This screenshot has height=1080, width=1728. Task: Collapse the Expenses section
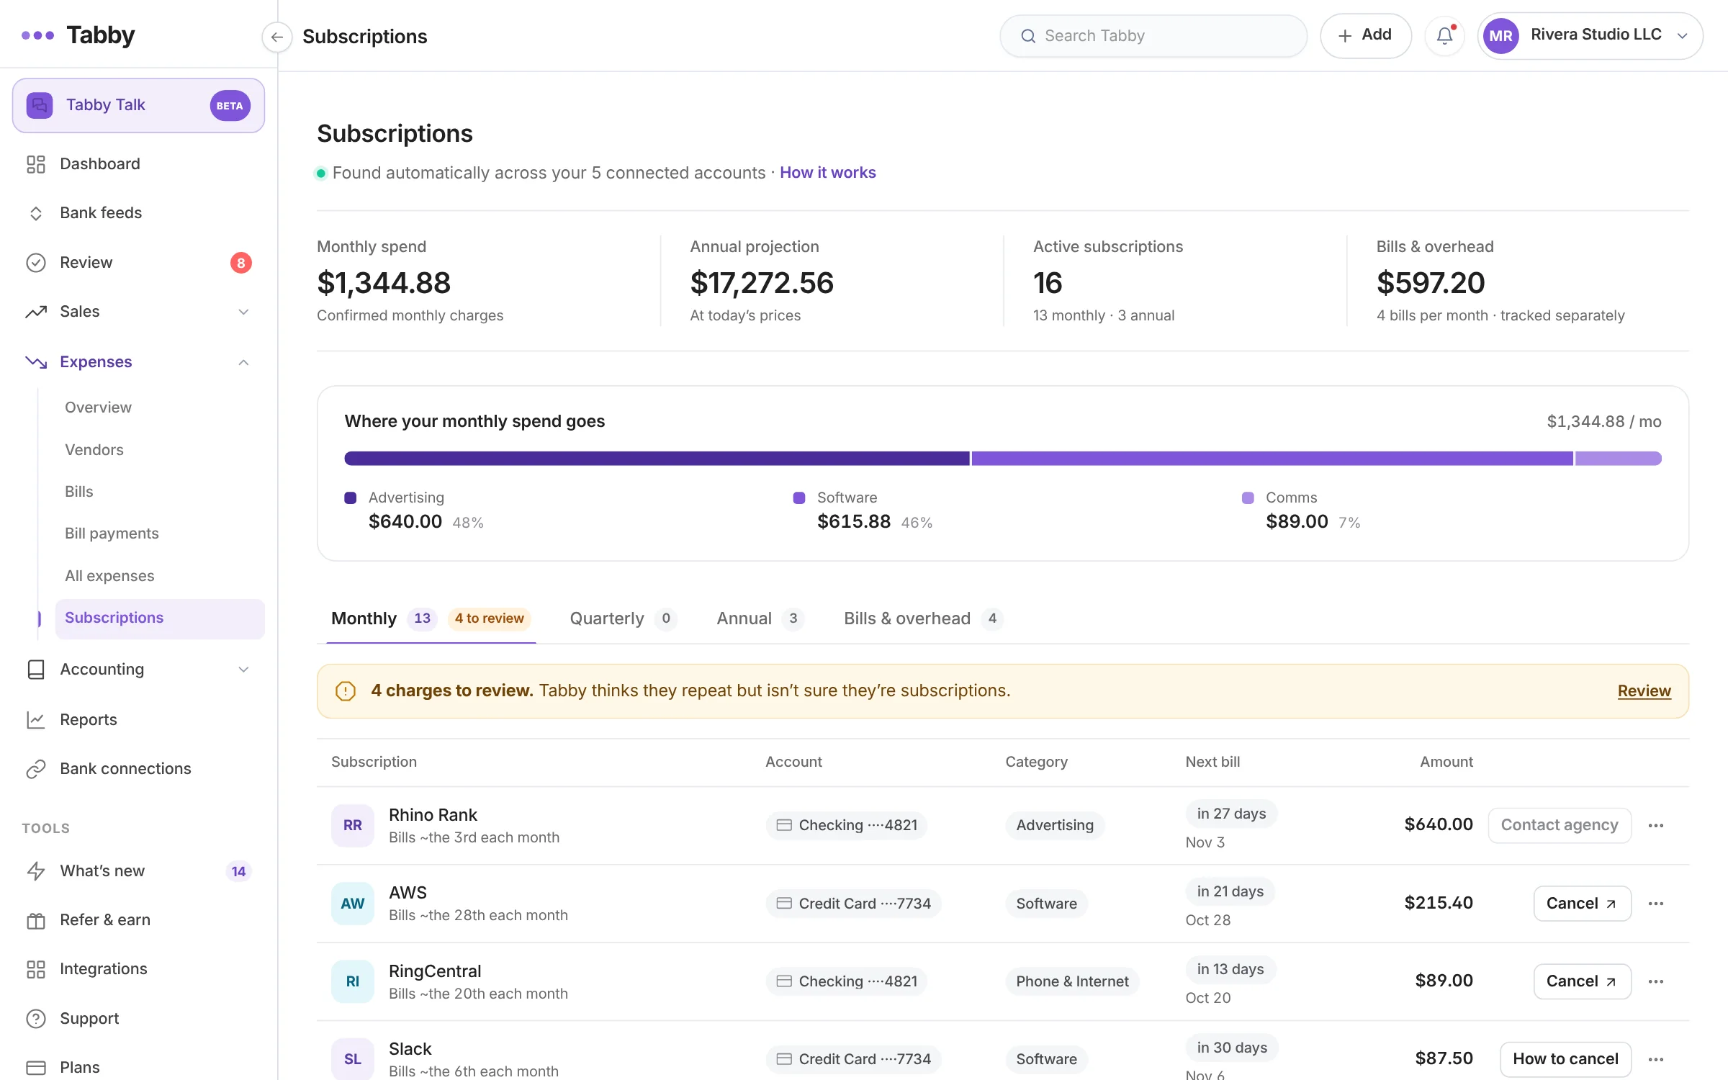(x=243, y=362)
